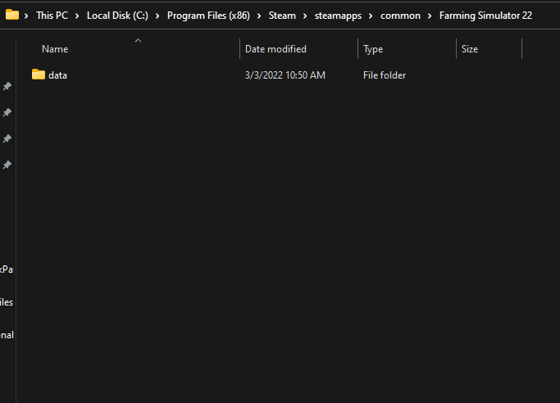Expand chevron after Steam
Screen dimensions: 560x403
click(305, 16)
